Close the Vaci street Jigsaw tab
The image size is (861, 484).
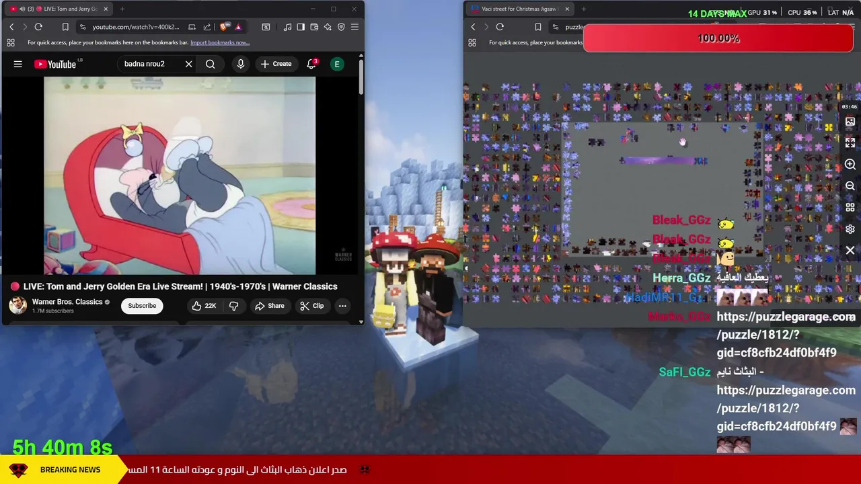(x=567, y=9)
